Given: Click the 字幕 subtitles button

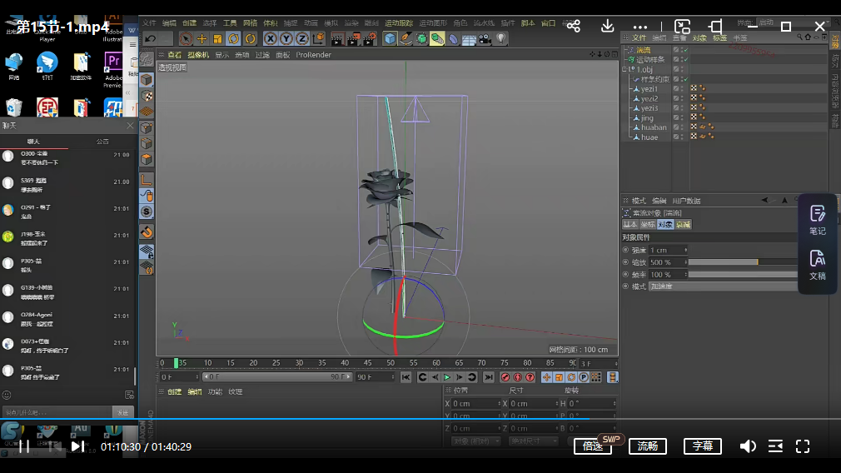Looking at the screenshot, I should [703, 446].
